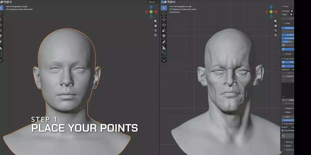311x155 pixels.
Task: Toggle the In Front display option
Action: pyautogui.click(x=288, y=35)
